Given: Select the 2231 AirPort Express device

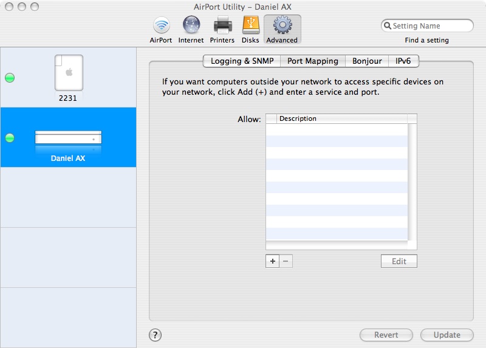Looking at the screenshot, I should (x=69, y=78).
